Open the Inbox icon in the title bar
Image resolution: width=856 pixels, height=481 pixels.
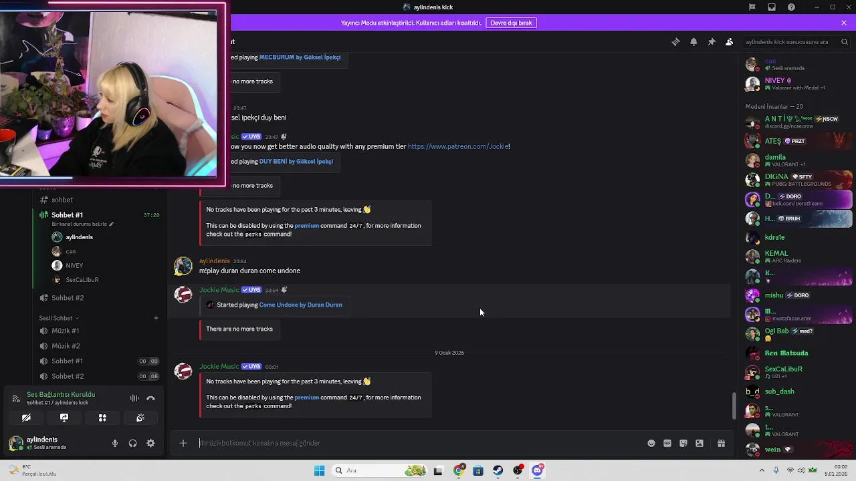772,7
